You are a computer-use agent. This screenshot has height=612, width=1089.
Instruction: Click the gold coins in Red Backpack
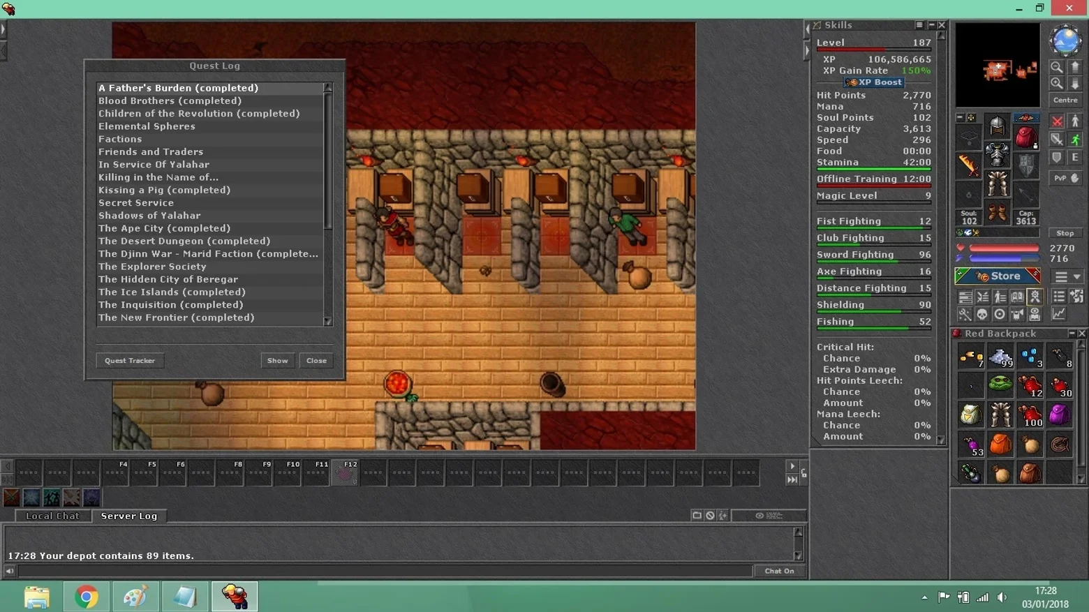[971, 357]
